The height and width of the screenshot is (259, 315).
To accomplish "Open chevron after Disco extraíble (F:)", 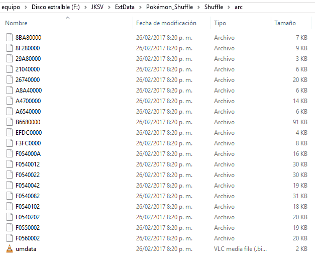I will [85, 7].
